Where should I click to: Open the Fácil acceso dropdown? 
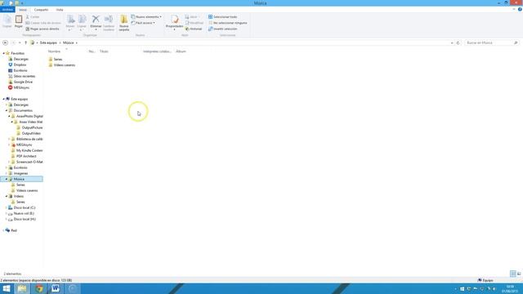click(x=143, y=23)
